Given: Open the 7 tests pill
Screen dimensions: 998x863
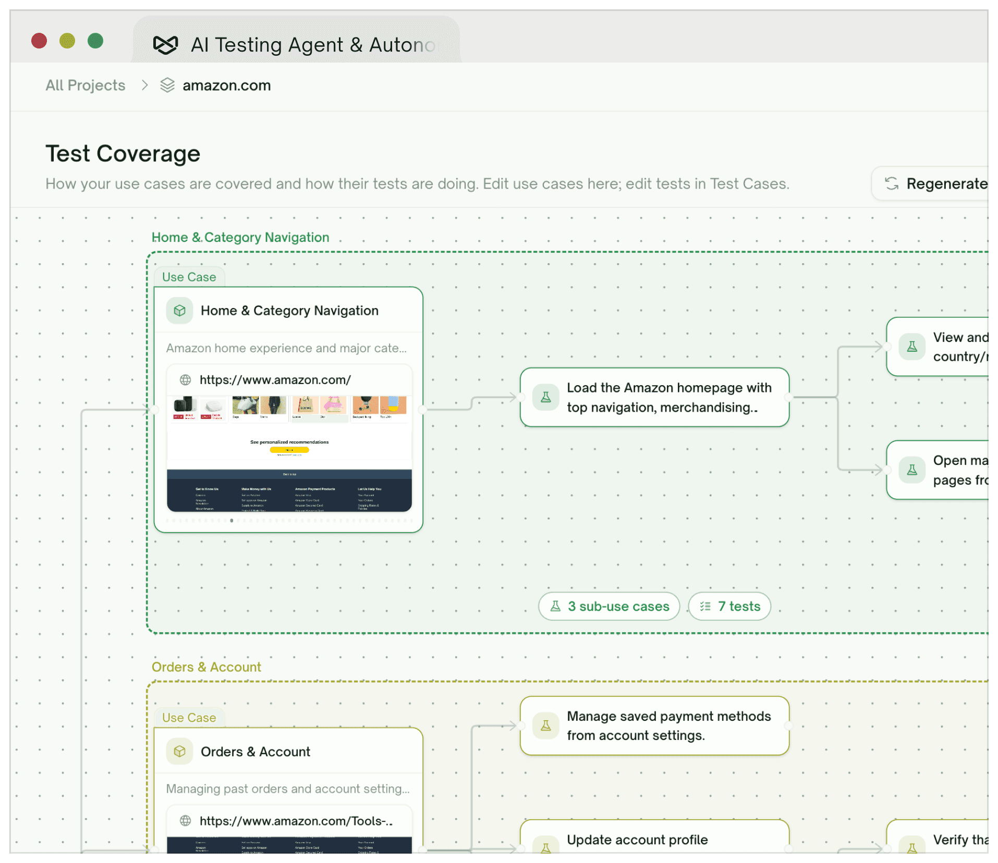Looking at the screenshot, I should pos(729,606).
